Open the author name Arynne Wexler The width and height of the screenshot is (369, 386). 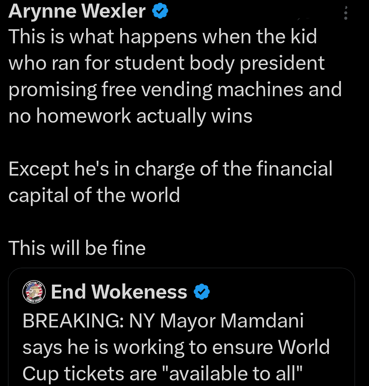[x=76, y=11]
